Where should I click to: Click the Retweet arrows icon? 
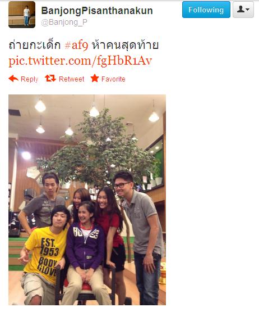[50, 78]
